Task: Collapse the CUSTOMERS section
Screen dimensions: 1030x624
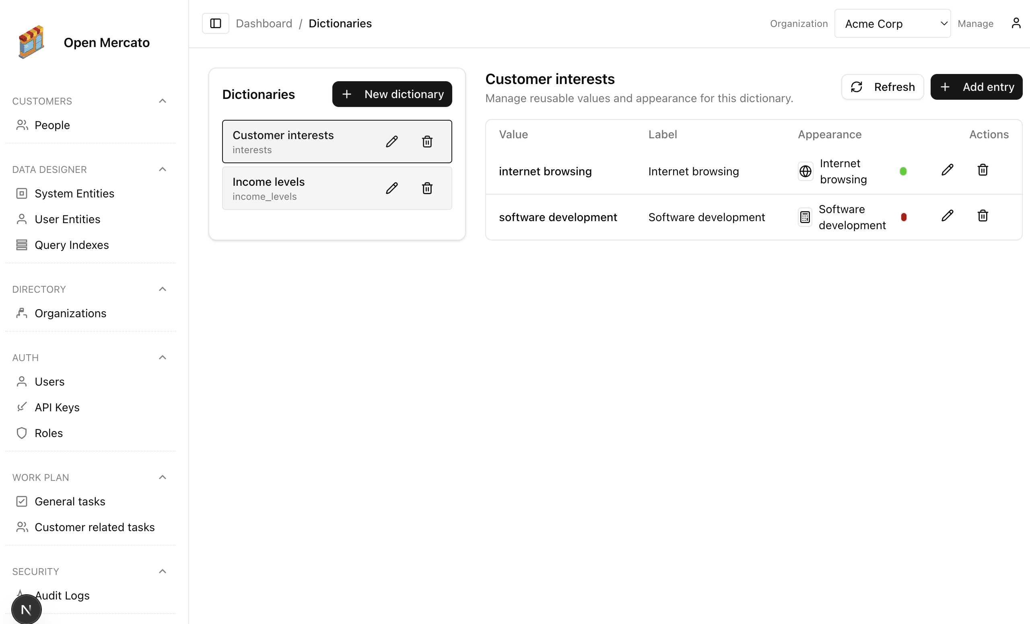Action: pyautogui.click(x=163, y=100)
